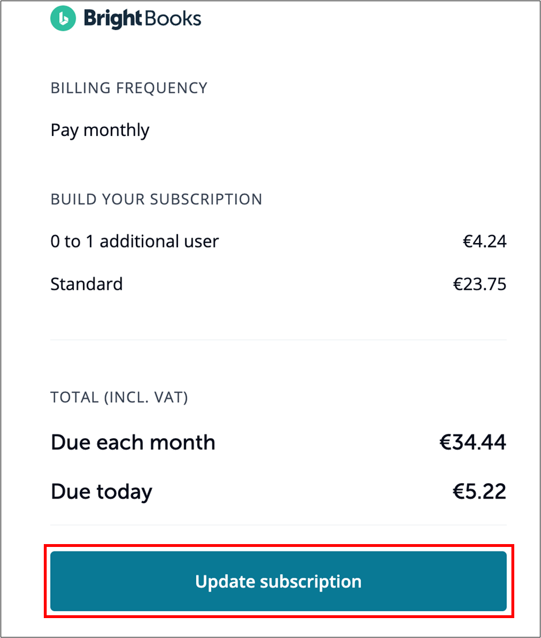Screen dimensions: 541x638
Task: Click the TOTAL (INCL. VAT) heading
Action: click(119, 397)
